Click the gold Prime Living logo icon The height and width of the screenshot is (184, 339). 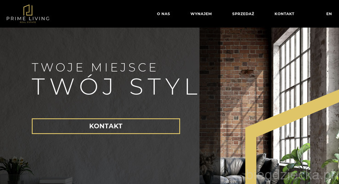tap(28, 10)
